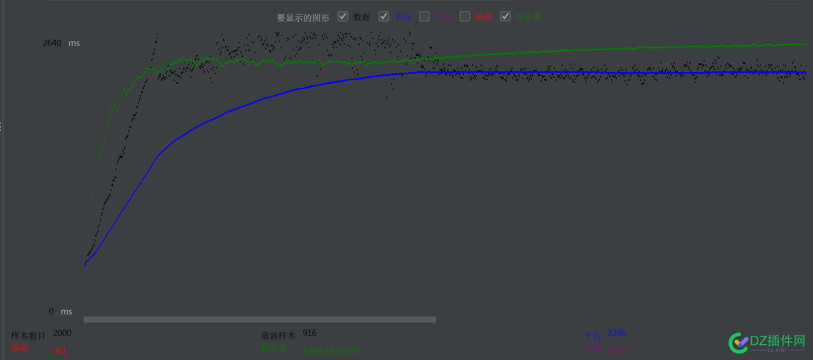This screenshot has height=360, width=813.
Task: Enable the red 偏离 checkbox at top
Action: [x=465, y=16]
